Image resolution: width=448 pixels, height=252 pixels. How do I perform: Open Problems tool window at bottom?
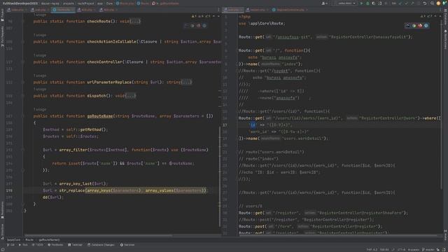point(55,245)
